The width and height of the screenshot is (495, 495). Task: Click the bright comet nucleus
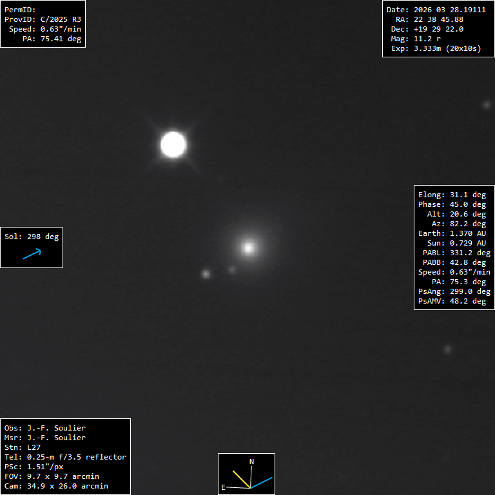248,247
